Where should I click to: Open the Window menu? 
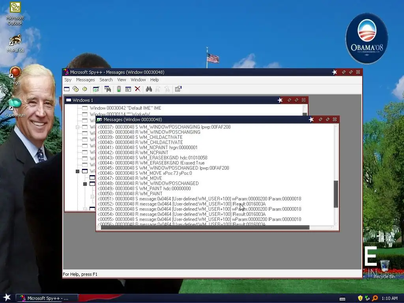pyautogui.click(x=138, y=80)
